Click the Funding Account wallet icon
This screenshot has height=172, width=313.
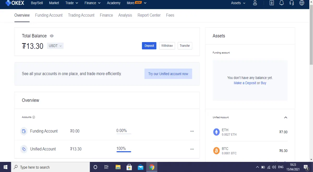[x=24, y=131]
